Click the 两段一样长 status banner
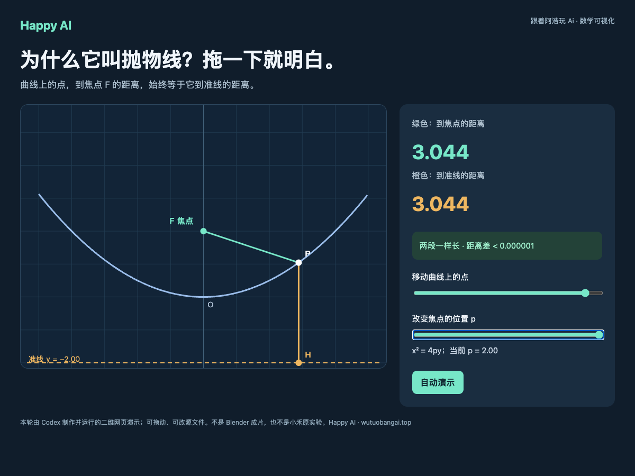The image size is (635, 476). click(507, 245)
